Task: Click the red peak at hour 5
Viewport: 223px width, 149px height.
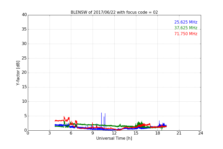Action: [64, 117]
